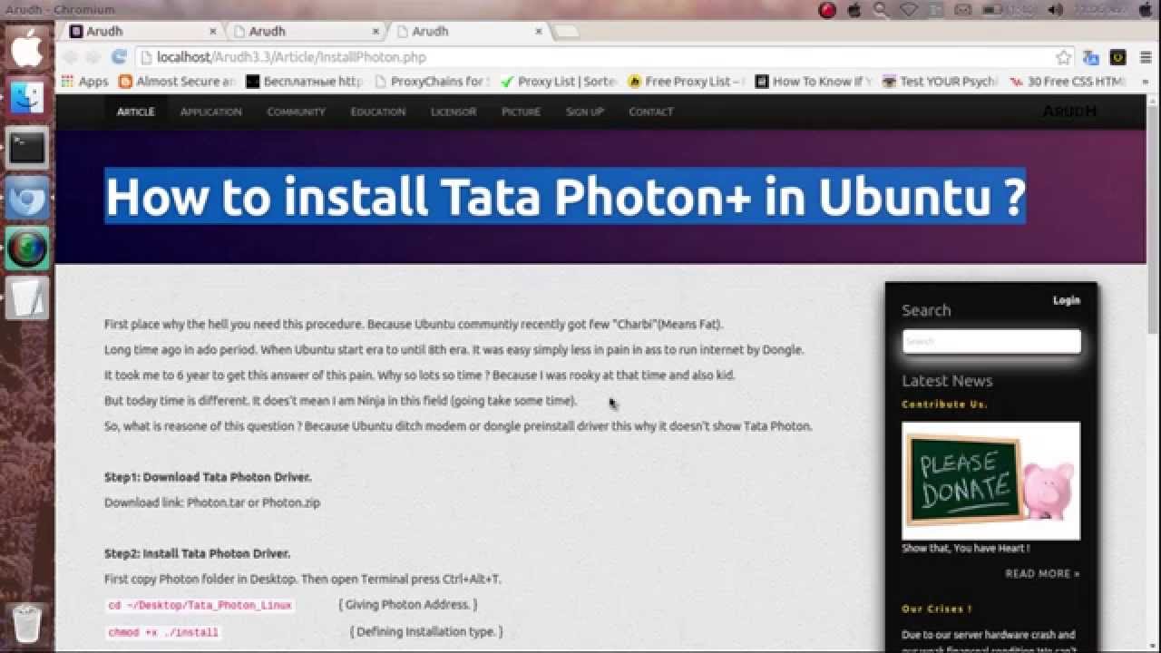The height and width of the screenshot is (653, 1161).
Task: Open the '30 Free CSS HTM' bookmark
Action: (1067, 82)
